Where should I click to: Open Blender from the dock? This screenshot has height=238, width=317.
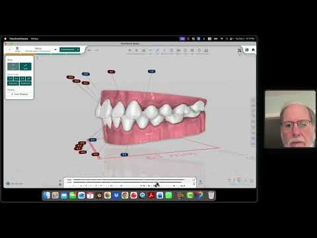coord(98,196)
